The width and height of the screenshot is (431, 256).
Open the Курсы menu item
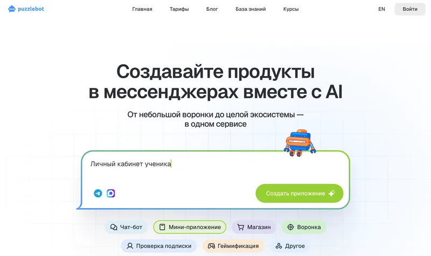[291, 9]
